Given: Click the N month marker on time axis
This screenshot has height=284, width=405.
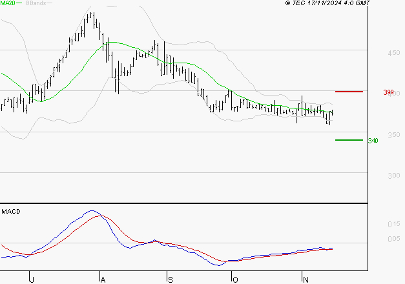Looking at the screenshot, I should (x=306, y=280).
